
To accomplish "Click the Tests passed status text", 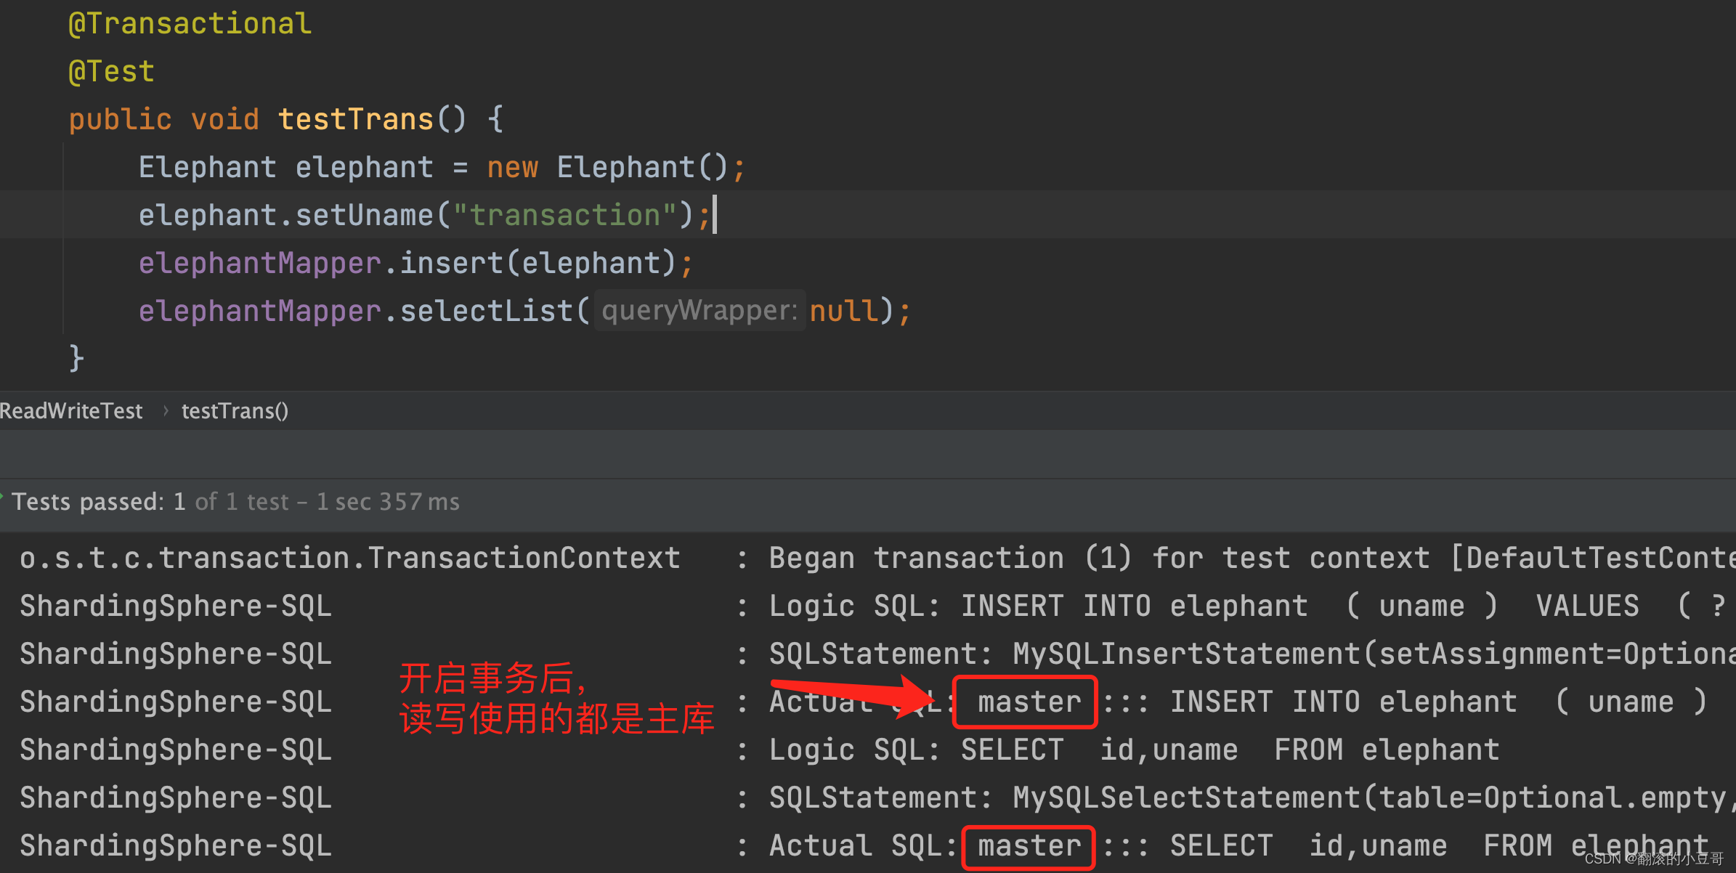I will click(x=235, y=502).
